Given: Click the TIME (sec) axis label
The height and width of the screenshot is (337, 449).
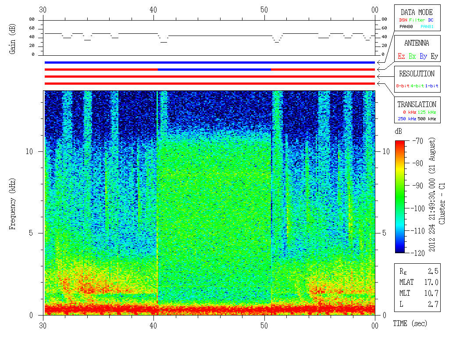Looking at the screenshot, I should 410,323.
